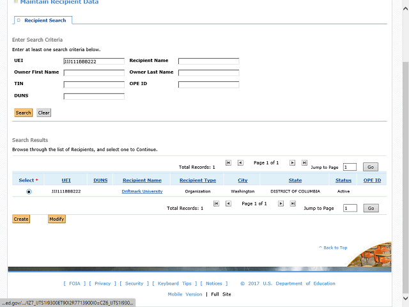Image resolution: width=409 pixels, height=307 pixels.
Task: Go to last page in bottom pagination
Action: click(x=293, y=203)
